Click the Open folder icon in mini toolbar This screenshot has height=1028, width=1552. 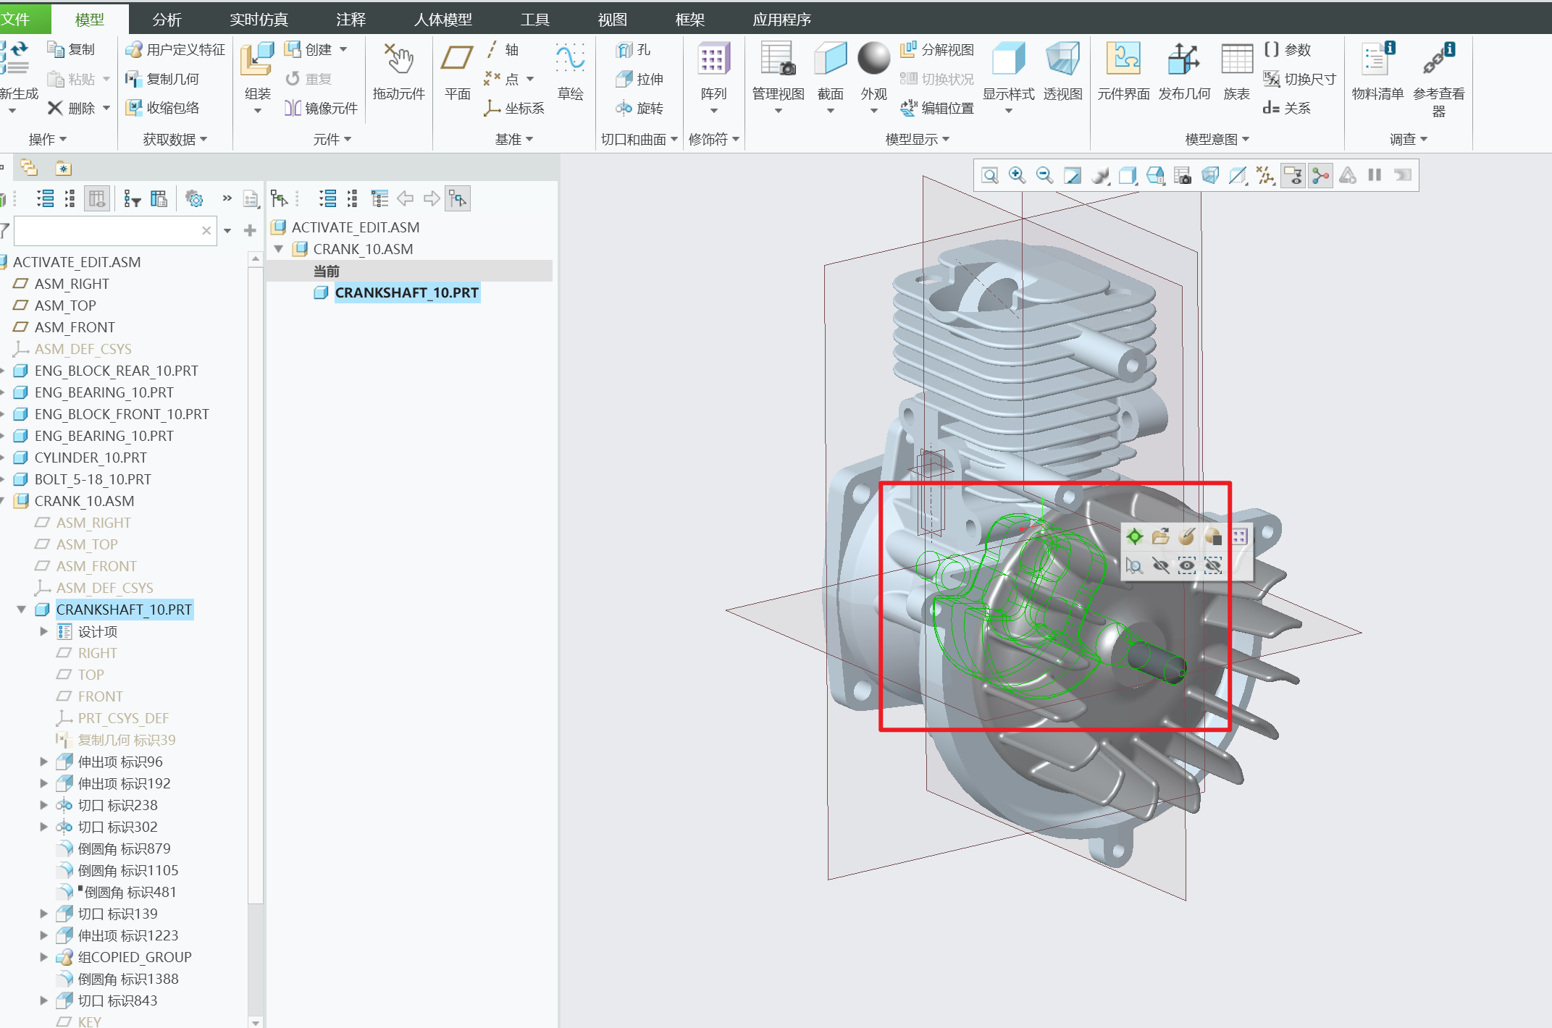pyautogui.click(x=1160, y=536)
